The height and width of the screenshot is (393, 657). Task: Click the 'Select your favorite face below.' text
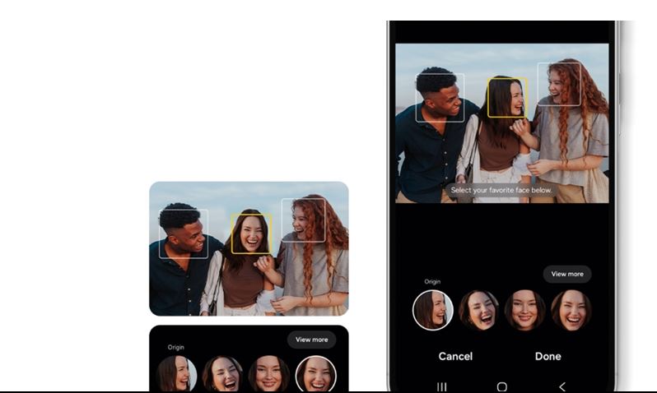[501, 190]
